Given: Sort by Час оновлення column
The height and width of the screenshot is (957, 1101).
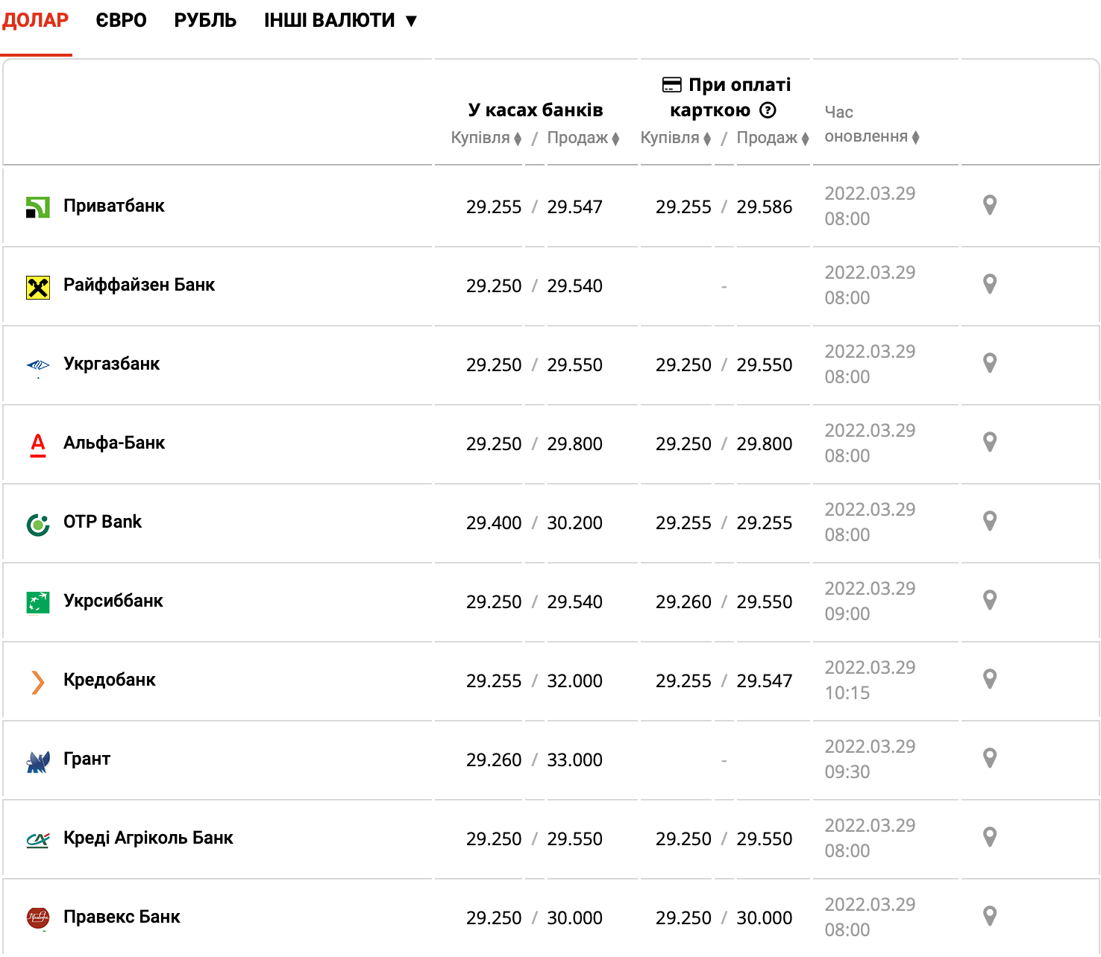Looking at the screenshot, I should (x=871, y=136).
